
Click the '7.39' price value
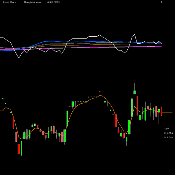(167, 129)
